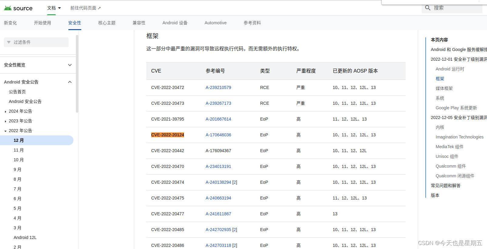The image size is (487, 249).
Task: Jump to 框架 in page contents
Action: coord(440,79)
